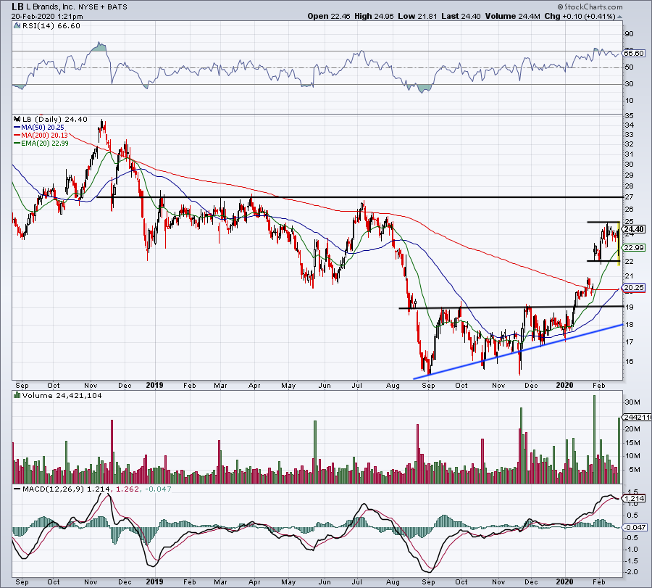
Task: Click the LB ticker symbol in header
Action: (x=17, y=7)
